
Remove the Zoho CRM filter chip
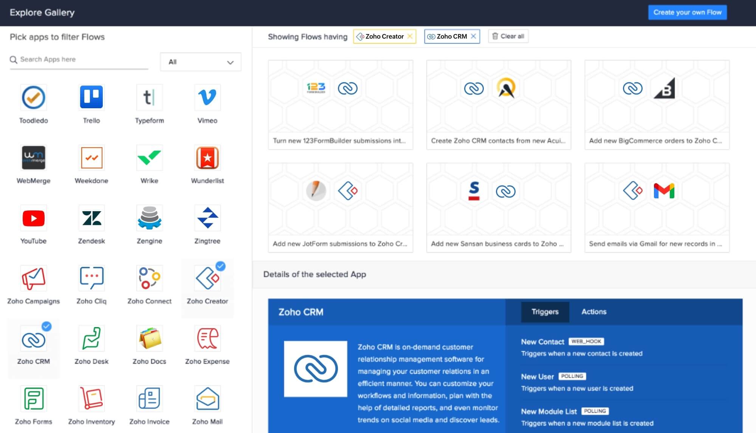click(473, 36)
